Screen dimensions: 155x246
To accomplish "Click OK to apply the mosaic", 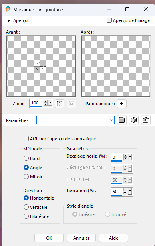I will [x=49, y=238].
